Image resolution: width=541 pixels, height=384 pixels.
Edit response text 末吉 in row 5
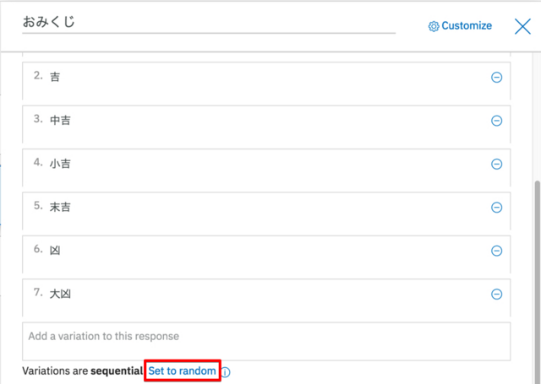point(266,211)
